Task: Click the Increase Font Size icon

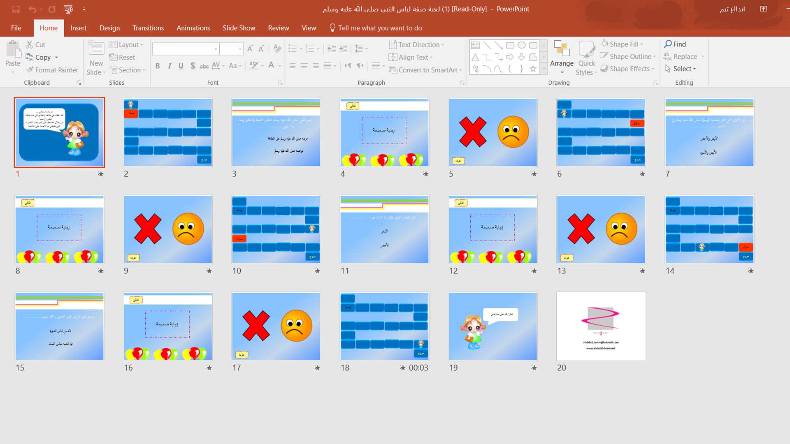Action: 250,49
